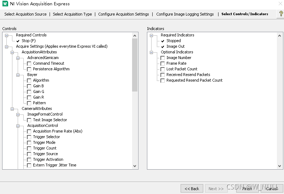Collapse the Required Indicators node
This screenshot has width=284, height=194.
pyautogui.click(x=152, y=35)
